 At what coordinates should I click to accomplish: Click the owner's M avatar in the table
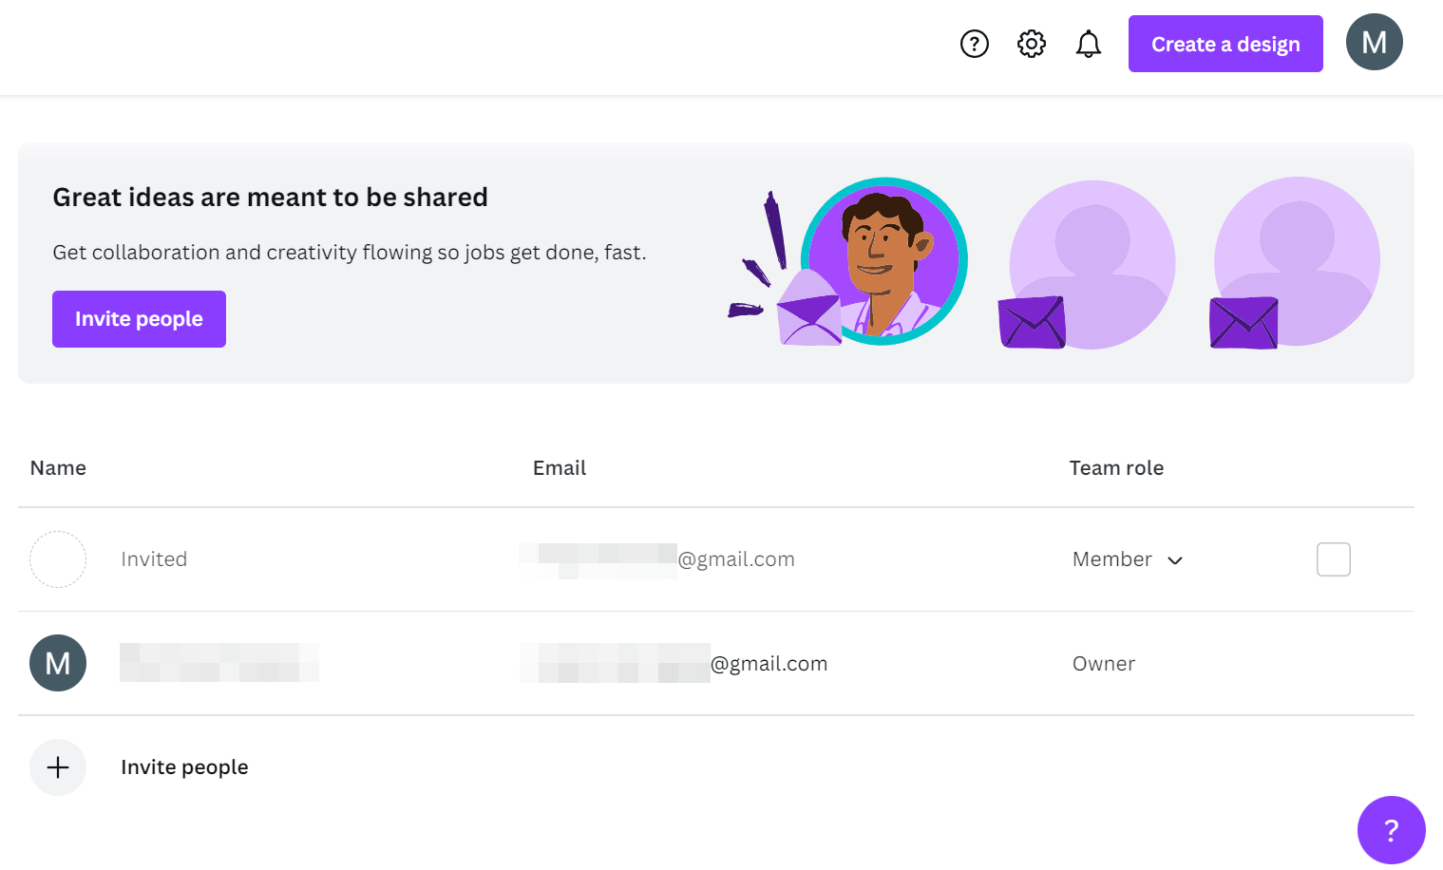(x=58, y=663)
